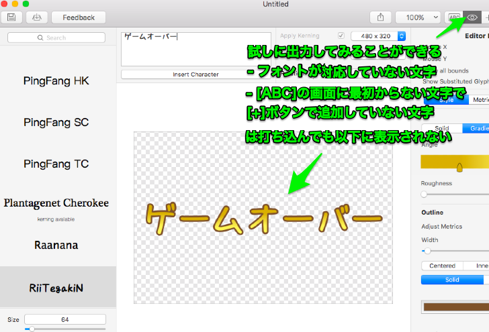Click the save disk icon in toolbar
The width and height of the screenshot is (489, 332).
11,17
